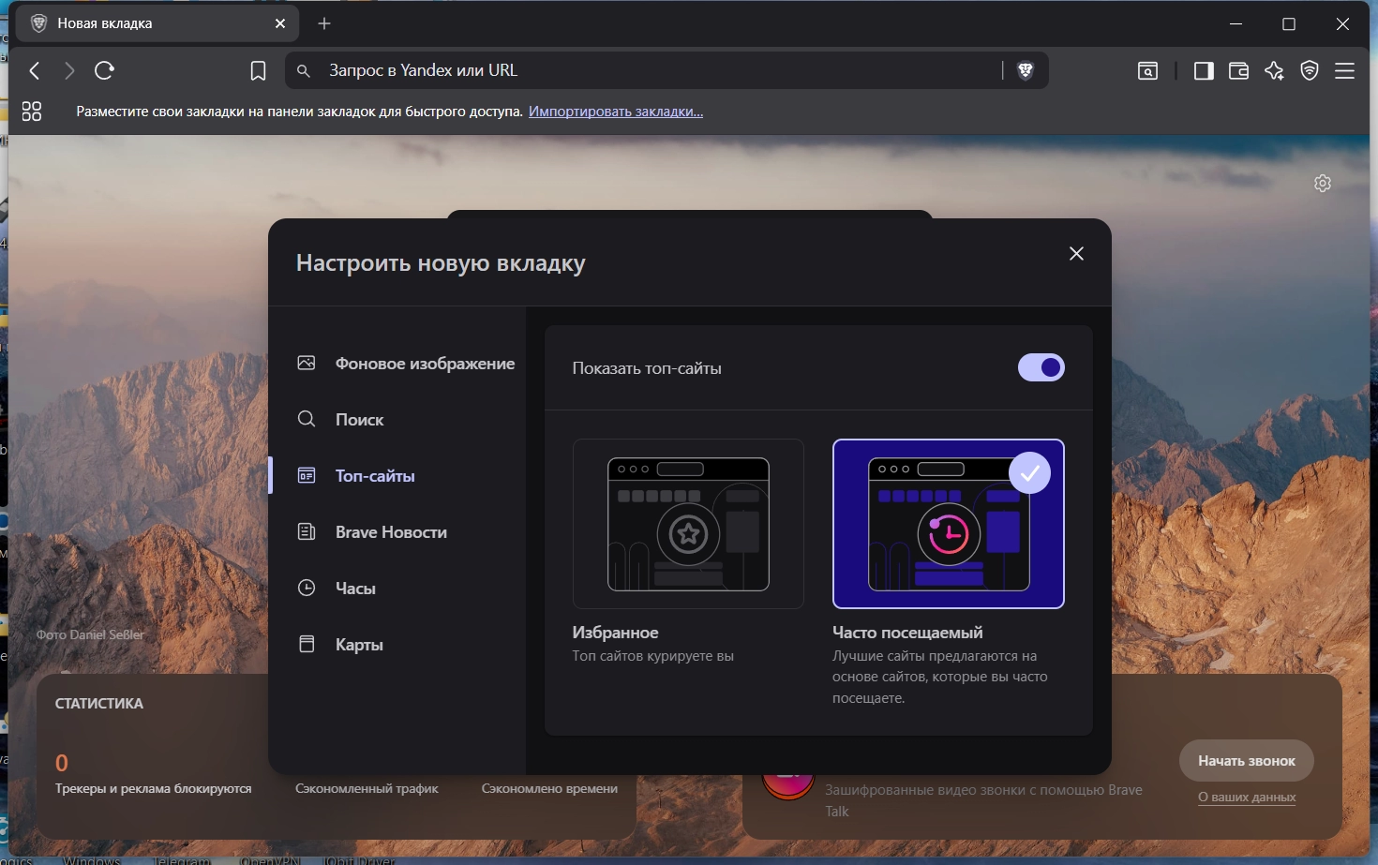The width and height of the screenshot is (1378, 865).
Task: Click the СТАТИСТИКА card heading
Action: point(99,704)
